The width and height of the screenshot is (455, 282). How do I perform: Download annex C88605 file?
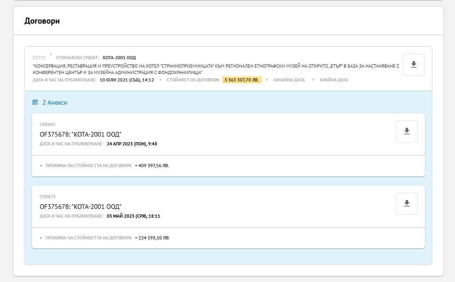406,132
